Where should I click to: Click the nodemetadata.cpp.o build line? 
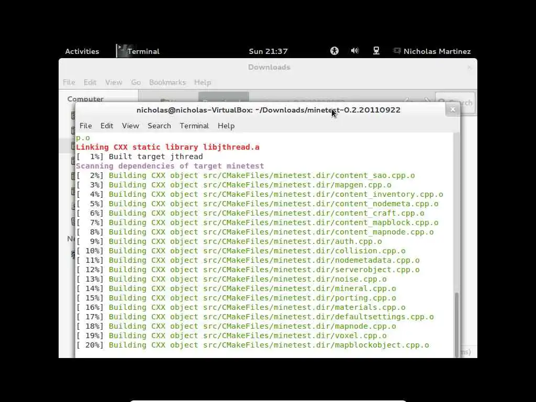pos(248,261)
